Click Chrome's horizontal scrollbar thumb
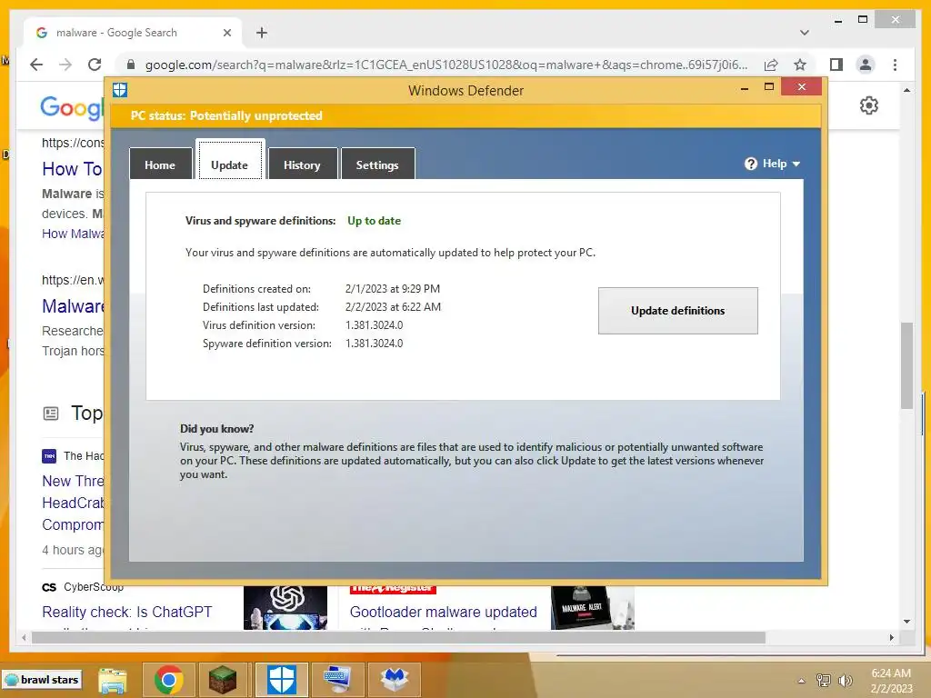Viewport: 931px width, 698px height. point(398,637)
